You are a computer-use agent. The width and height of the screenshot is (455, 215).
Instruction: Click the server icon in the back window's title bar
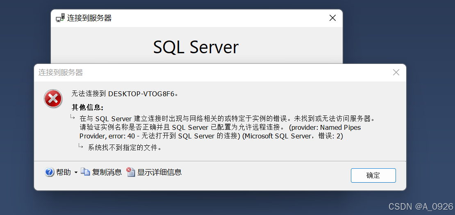tap(60, 18)
